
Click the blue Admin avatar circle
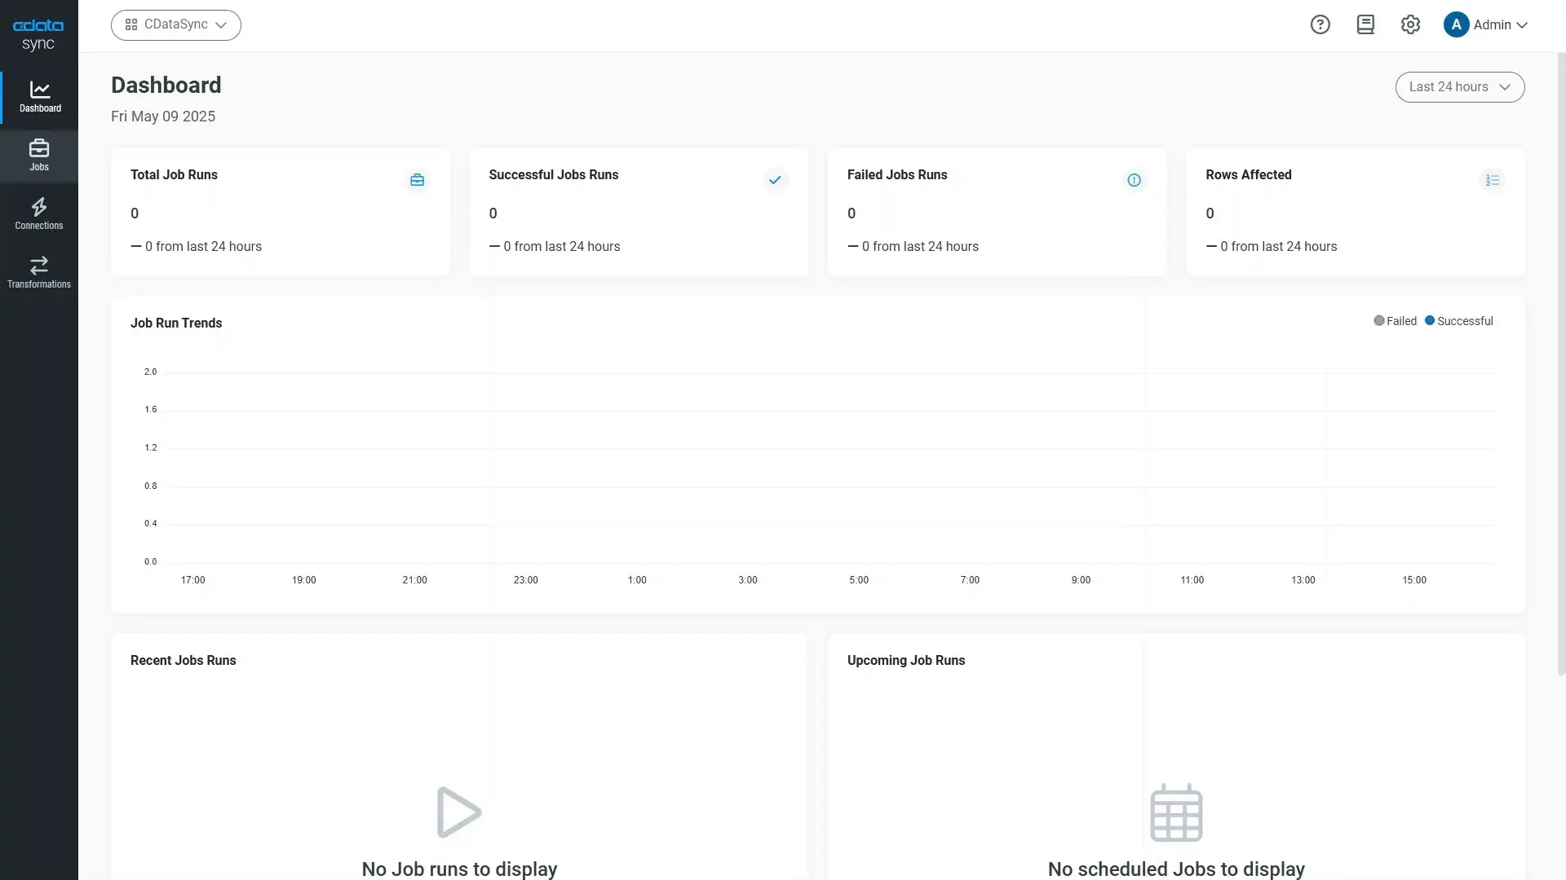(x=1456, y=24)
